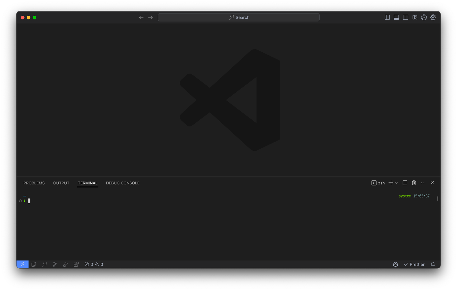Click the Accounts icon near the top right
The height and width of the screenshot is (290, 457).
[x=424, y=17]
